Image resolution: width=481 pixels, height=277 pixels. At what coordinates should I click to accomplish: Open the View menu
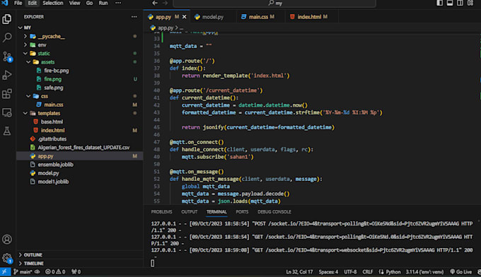74,3
